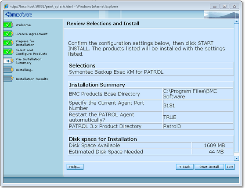Viewport: 245px width, 189px height.
Task: Exit the installer via Exit button
Action: point(230,167)
